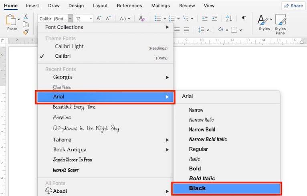The width and height of the screenshot is (307, 196).
Task: Justify the paragraph text
Action: tap(186, 30)
